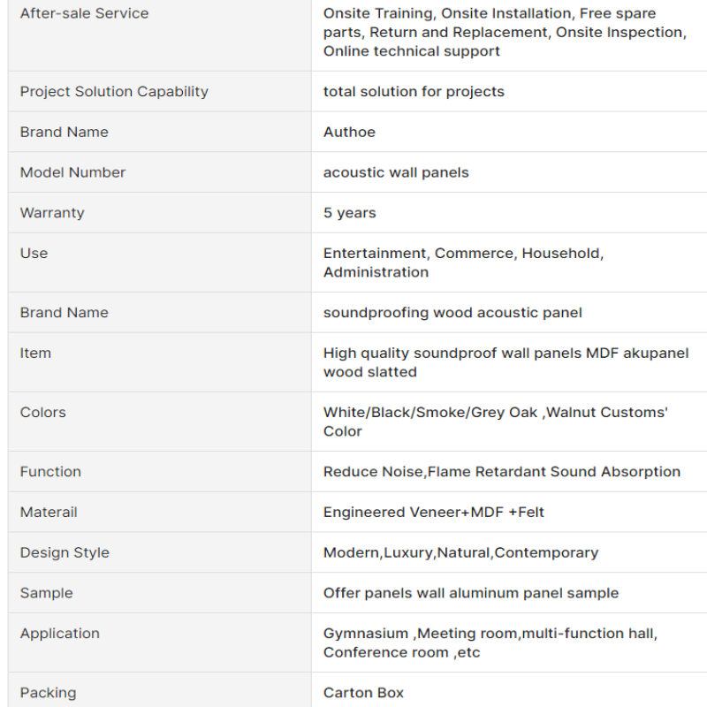Click the "Authoe" brand name value
Viewport: 707px width, 707px height.
(x=349, y=132)
